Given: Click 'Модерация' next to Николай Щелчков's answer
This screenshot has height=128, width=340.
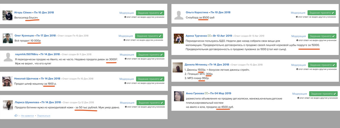Looking at the screenshot, I should point(127,78).
